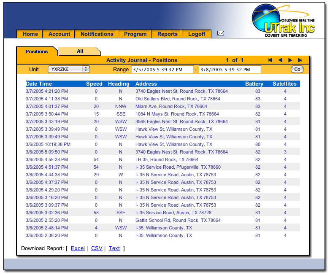Image resolution: width=330 pixels, height=275 pixels.
Task: Select the Positions tab
Action: point(37,51)
